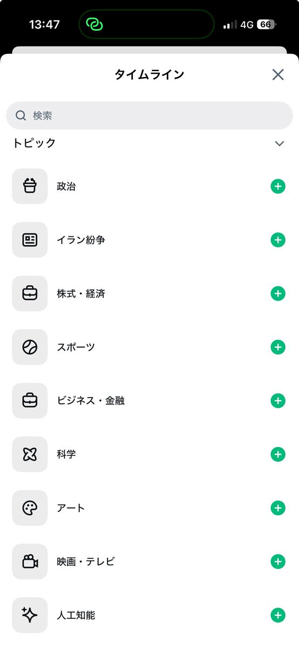Screen dimensions: 299x651
Task: Add 人工知能 to your followed topics
Action: [278, 615]
